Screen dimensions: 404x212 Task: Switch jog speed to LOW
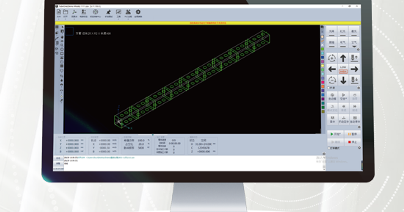click(343, 67)
